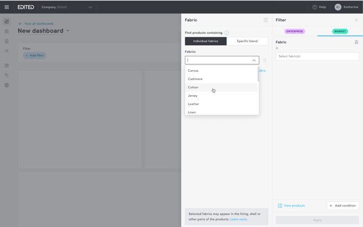The image size is (363, 227).
Task: Click the tag icon in left sidebar
Action: tap(7, 75)
